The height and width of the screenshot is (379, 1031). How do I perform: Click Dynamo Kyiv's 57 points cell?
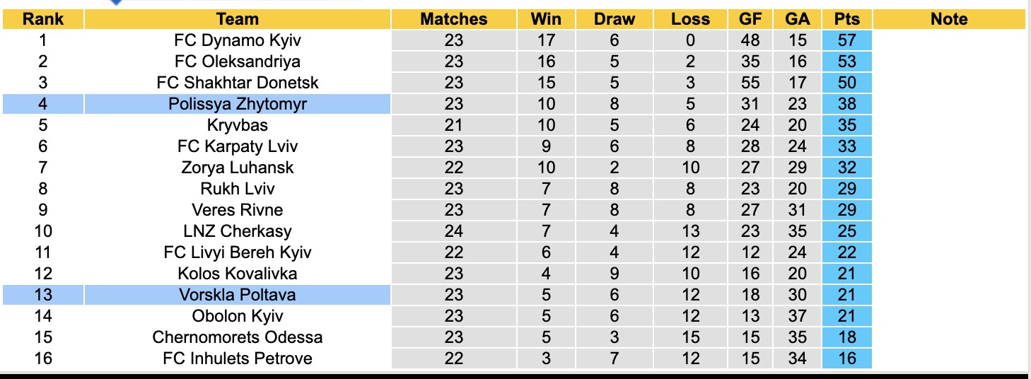tap(846, 40)
